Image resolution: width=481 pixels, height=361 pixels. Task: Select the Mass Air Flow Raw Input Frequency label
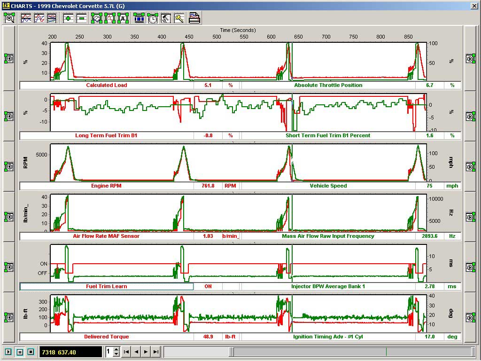pos(328,236)
